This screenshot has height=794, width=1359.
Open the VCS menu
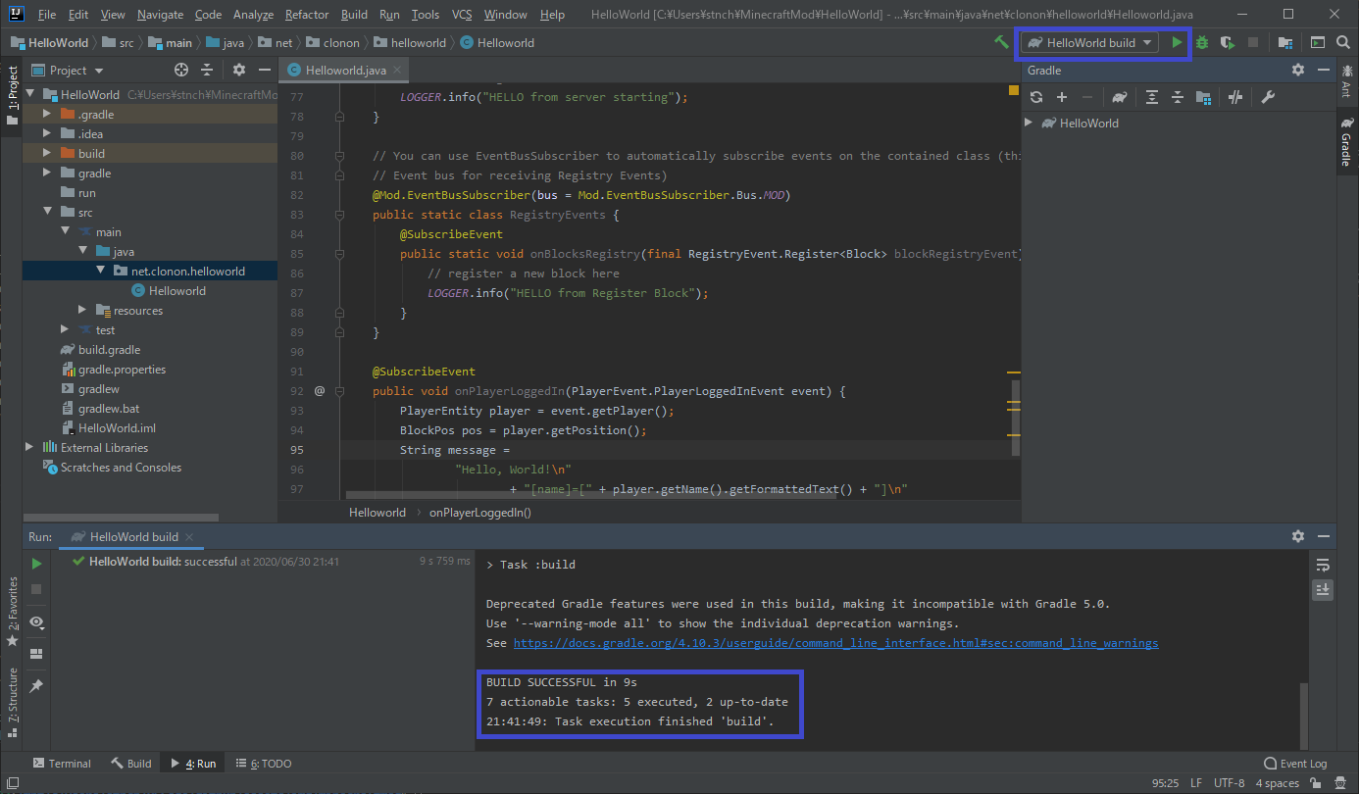click(462, 15)
